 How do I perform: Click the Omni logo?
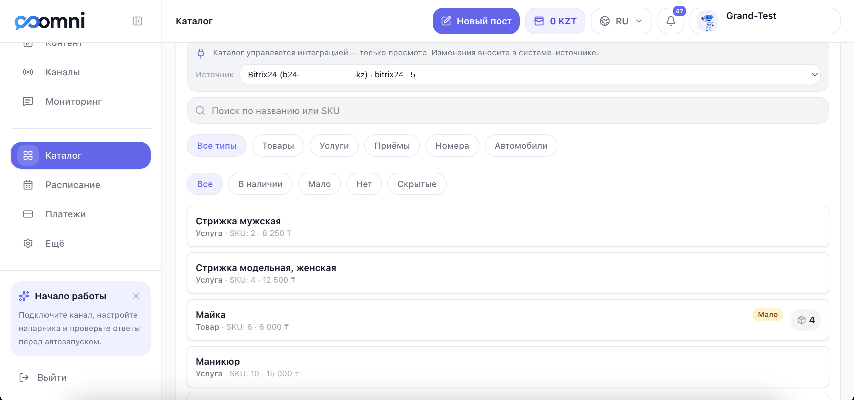click(x=50, y=21)
